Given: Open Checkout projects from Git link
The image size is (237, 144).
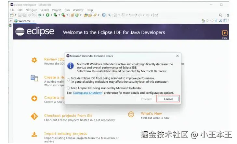Looking at the screenshot, I should tap(68, 116).
